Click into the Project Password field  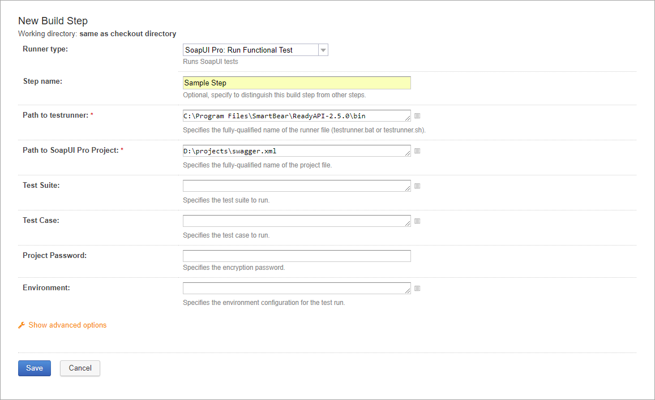297,256
